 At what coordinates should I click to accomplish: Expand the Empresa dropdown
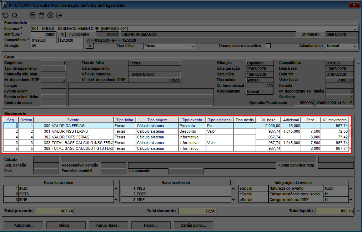355,29
